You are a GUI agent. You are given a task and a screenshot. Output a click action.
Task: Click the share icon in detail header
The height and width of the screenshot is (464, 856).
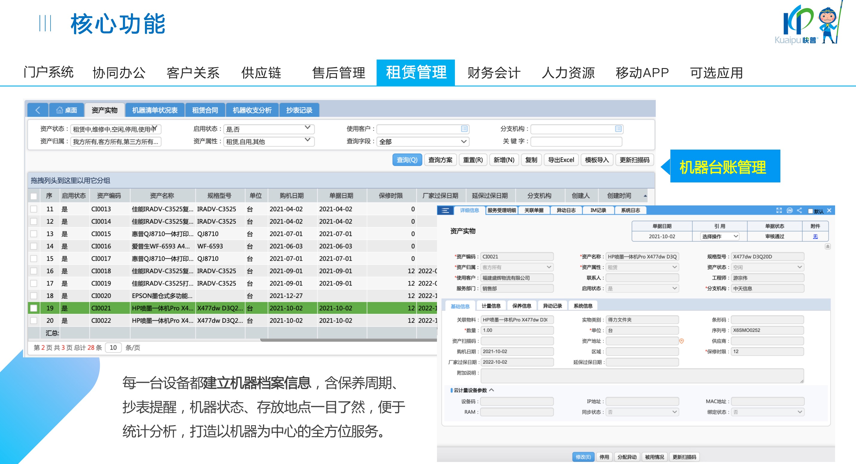(x=800, y=211)
